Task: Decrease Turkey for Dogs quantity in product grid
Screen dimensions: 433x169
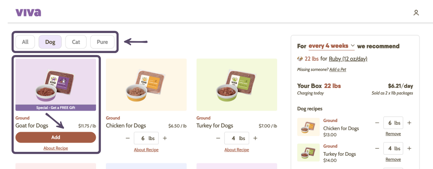Action: pos(218,138)
